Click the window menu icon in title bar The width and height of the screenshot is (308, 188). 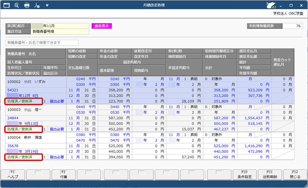6,5
